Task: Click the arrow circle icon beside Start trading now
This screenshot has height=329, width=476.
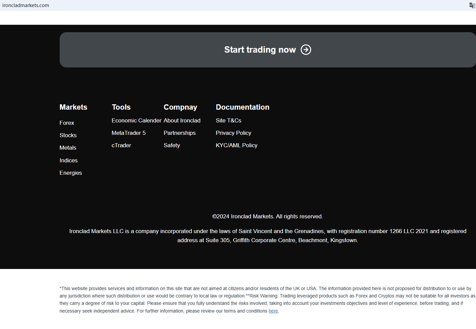Action: click(x=306, y=50)
